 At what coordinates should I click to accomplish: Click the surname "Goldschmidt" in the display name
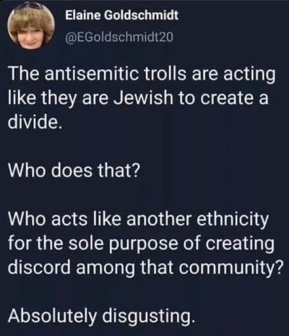(x=141, y=16)
